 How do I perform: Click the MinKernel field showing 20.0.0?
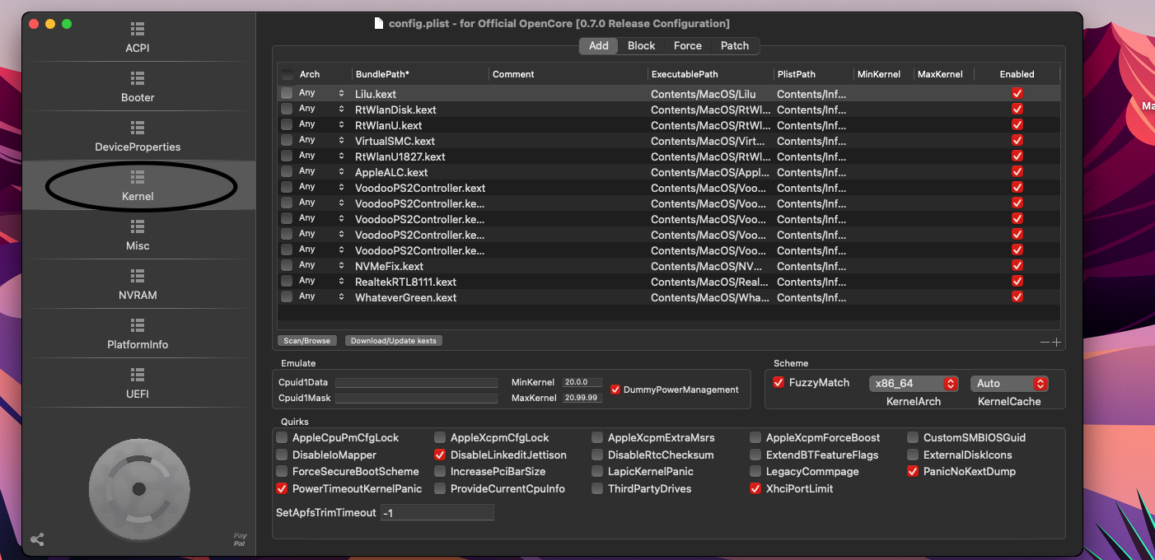click(582, 383)
